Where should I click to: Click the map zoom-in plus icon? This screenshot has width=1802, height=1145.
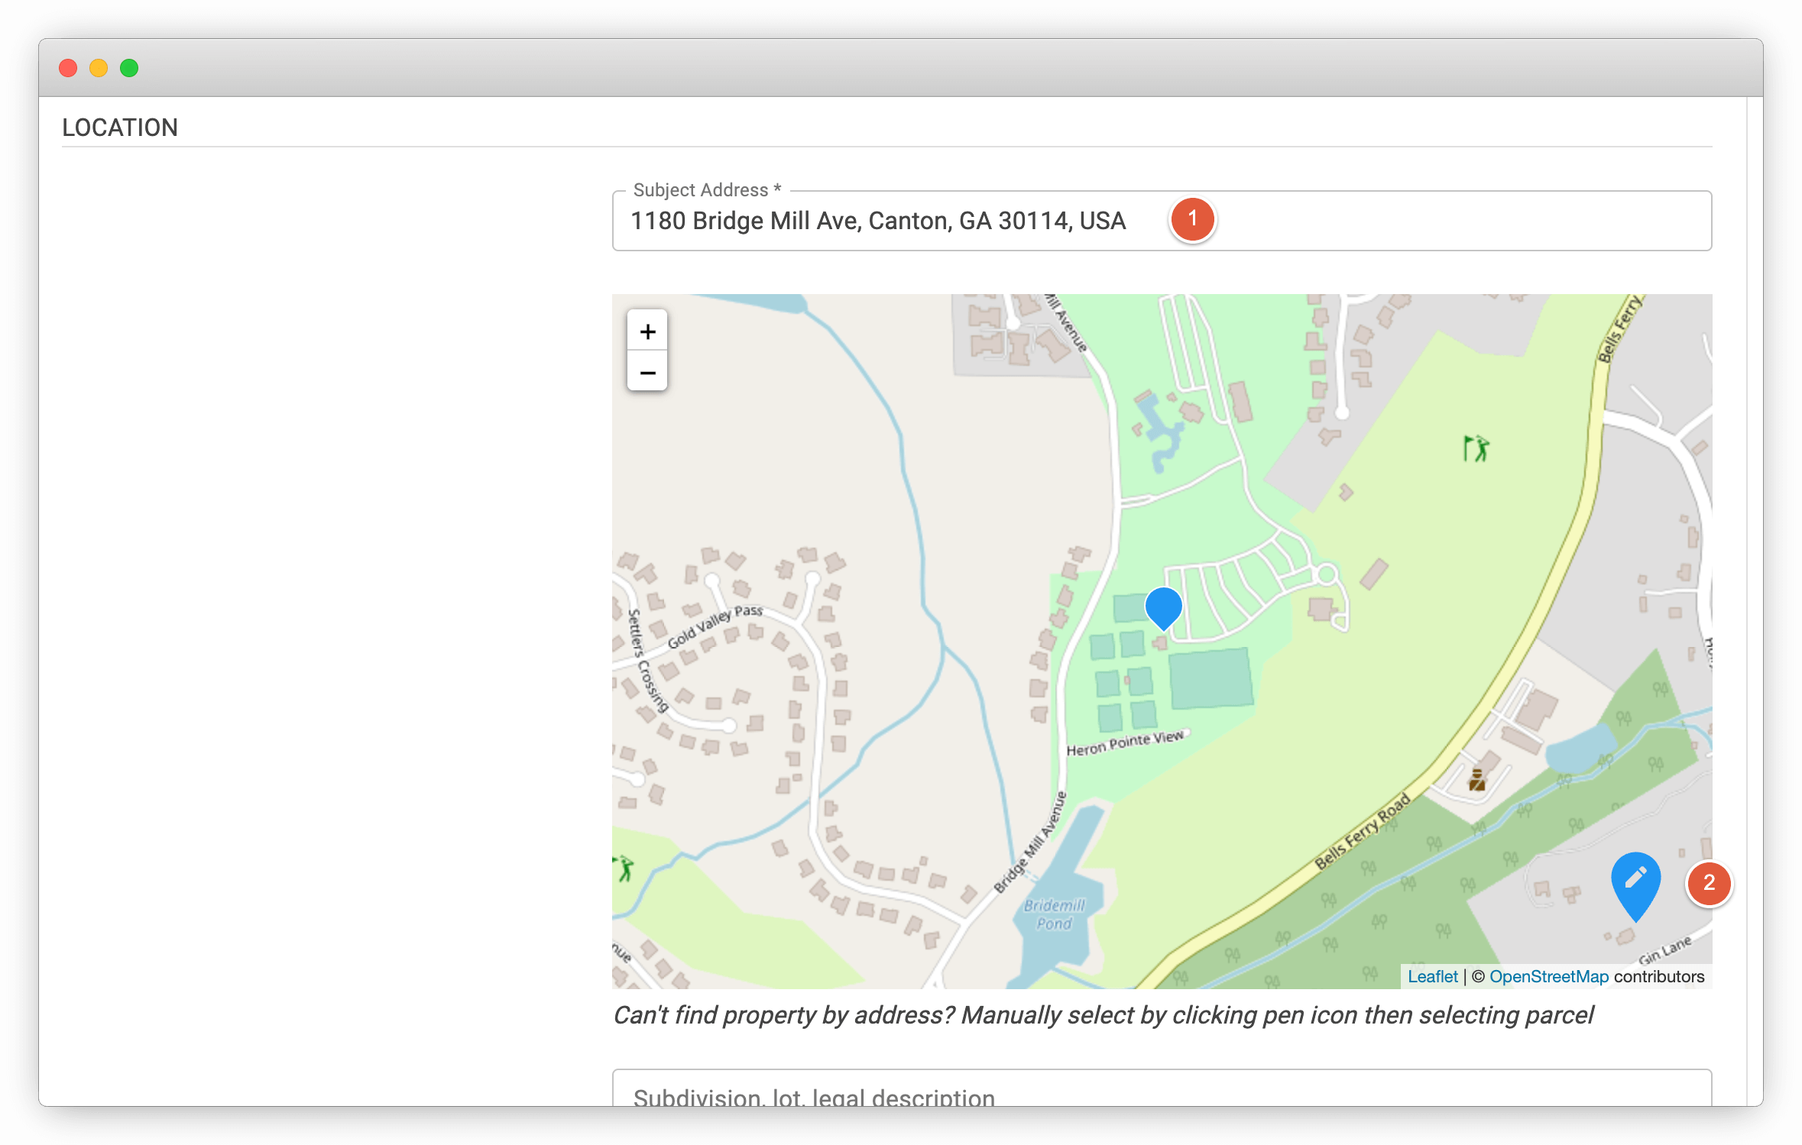(647, 331)
